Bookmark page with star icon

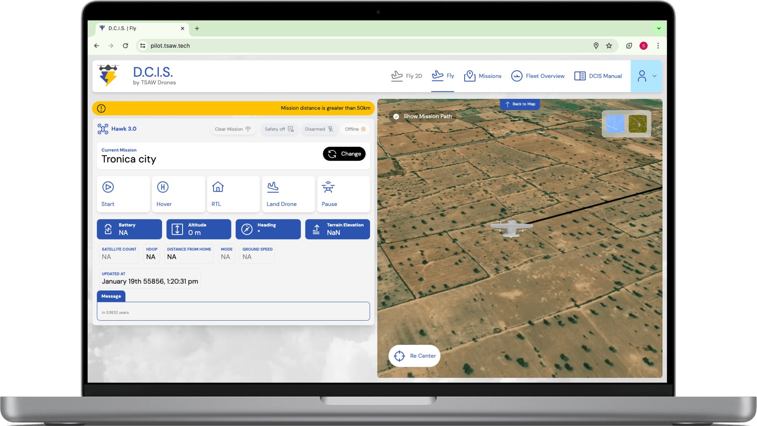(609, 46)
